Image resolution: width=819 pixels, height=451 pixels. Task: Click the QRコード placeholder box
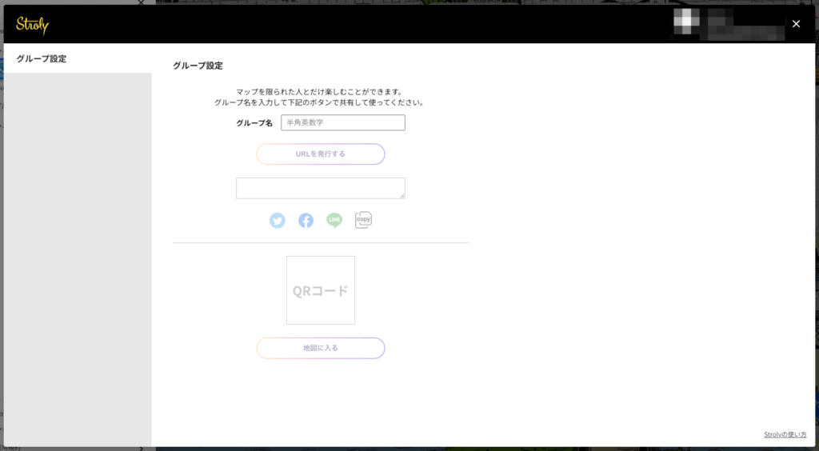[x=320, y=290]
